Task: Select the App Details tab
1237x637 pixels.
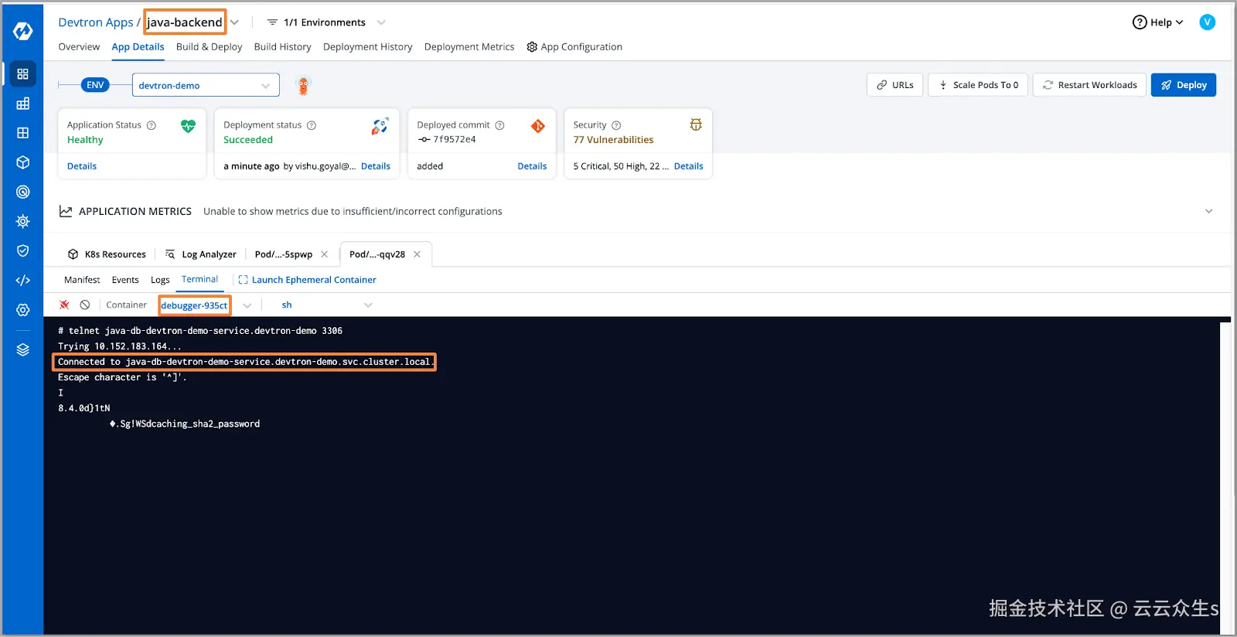Action: pyautogui.click(x=138, y=46)
